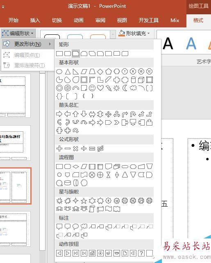Select the Help question mark action button
The image size is (211, 263).
coord(141,253)
